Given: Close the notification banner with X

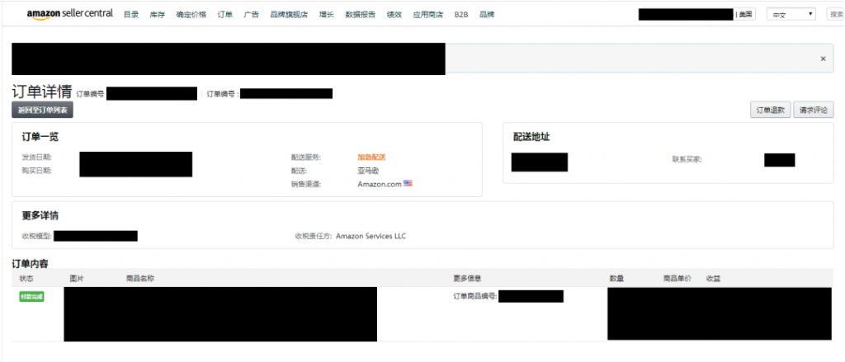Looking at the screenshot, I should 823,59.
